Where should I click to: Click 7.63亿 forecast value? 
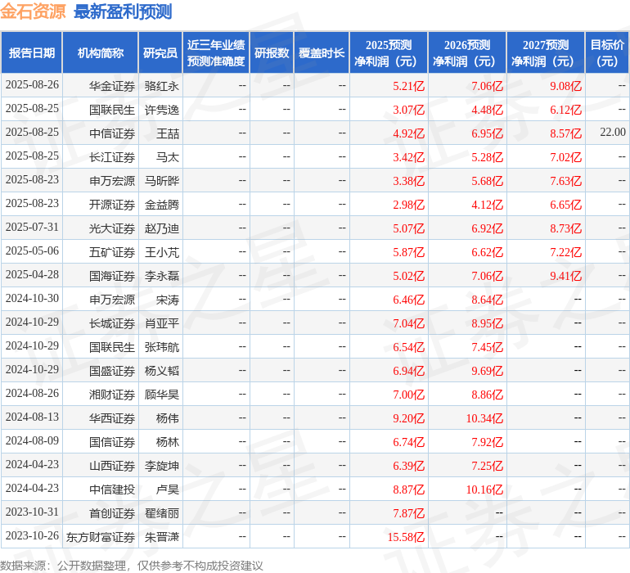[565, 181]
